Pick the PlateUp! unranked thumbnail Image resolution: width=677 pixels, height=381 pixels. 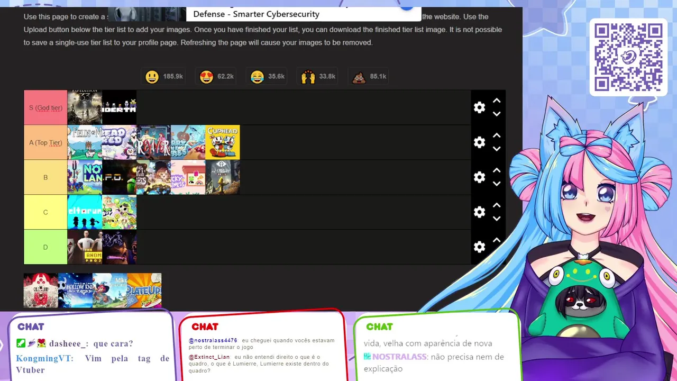(x=144, y=291)
